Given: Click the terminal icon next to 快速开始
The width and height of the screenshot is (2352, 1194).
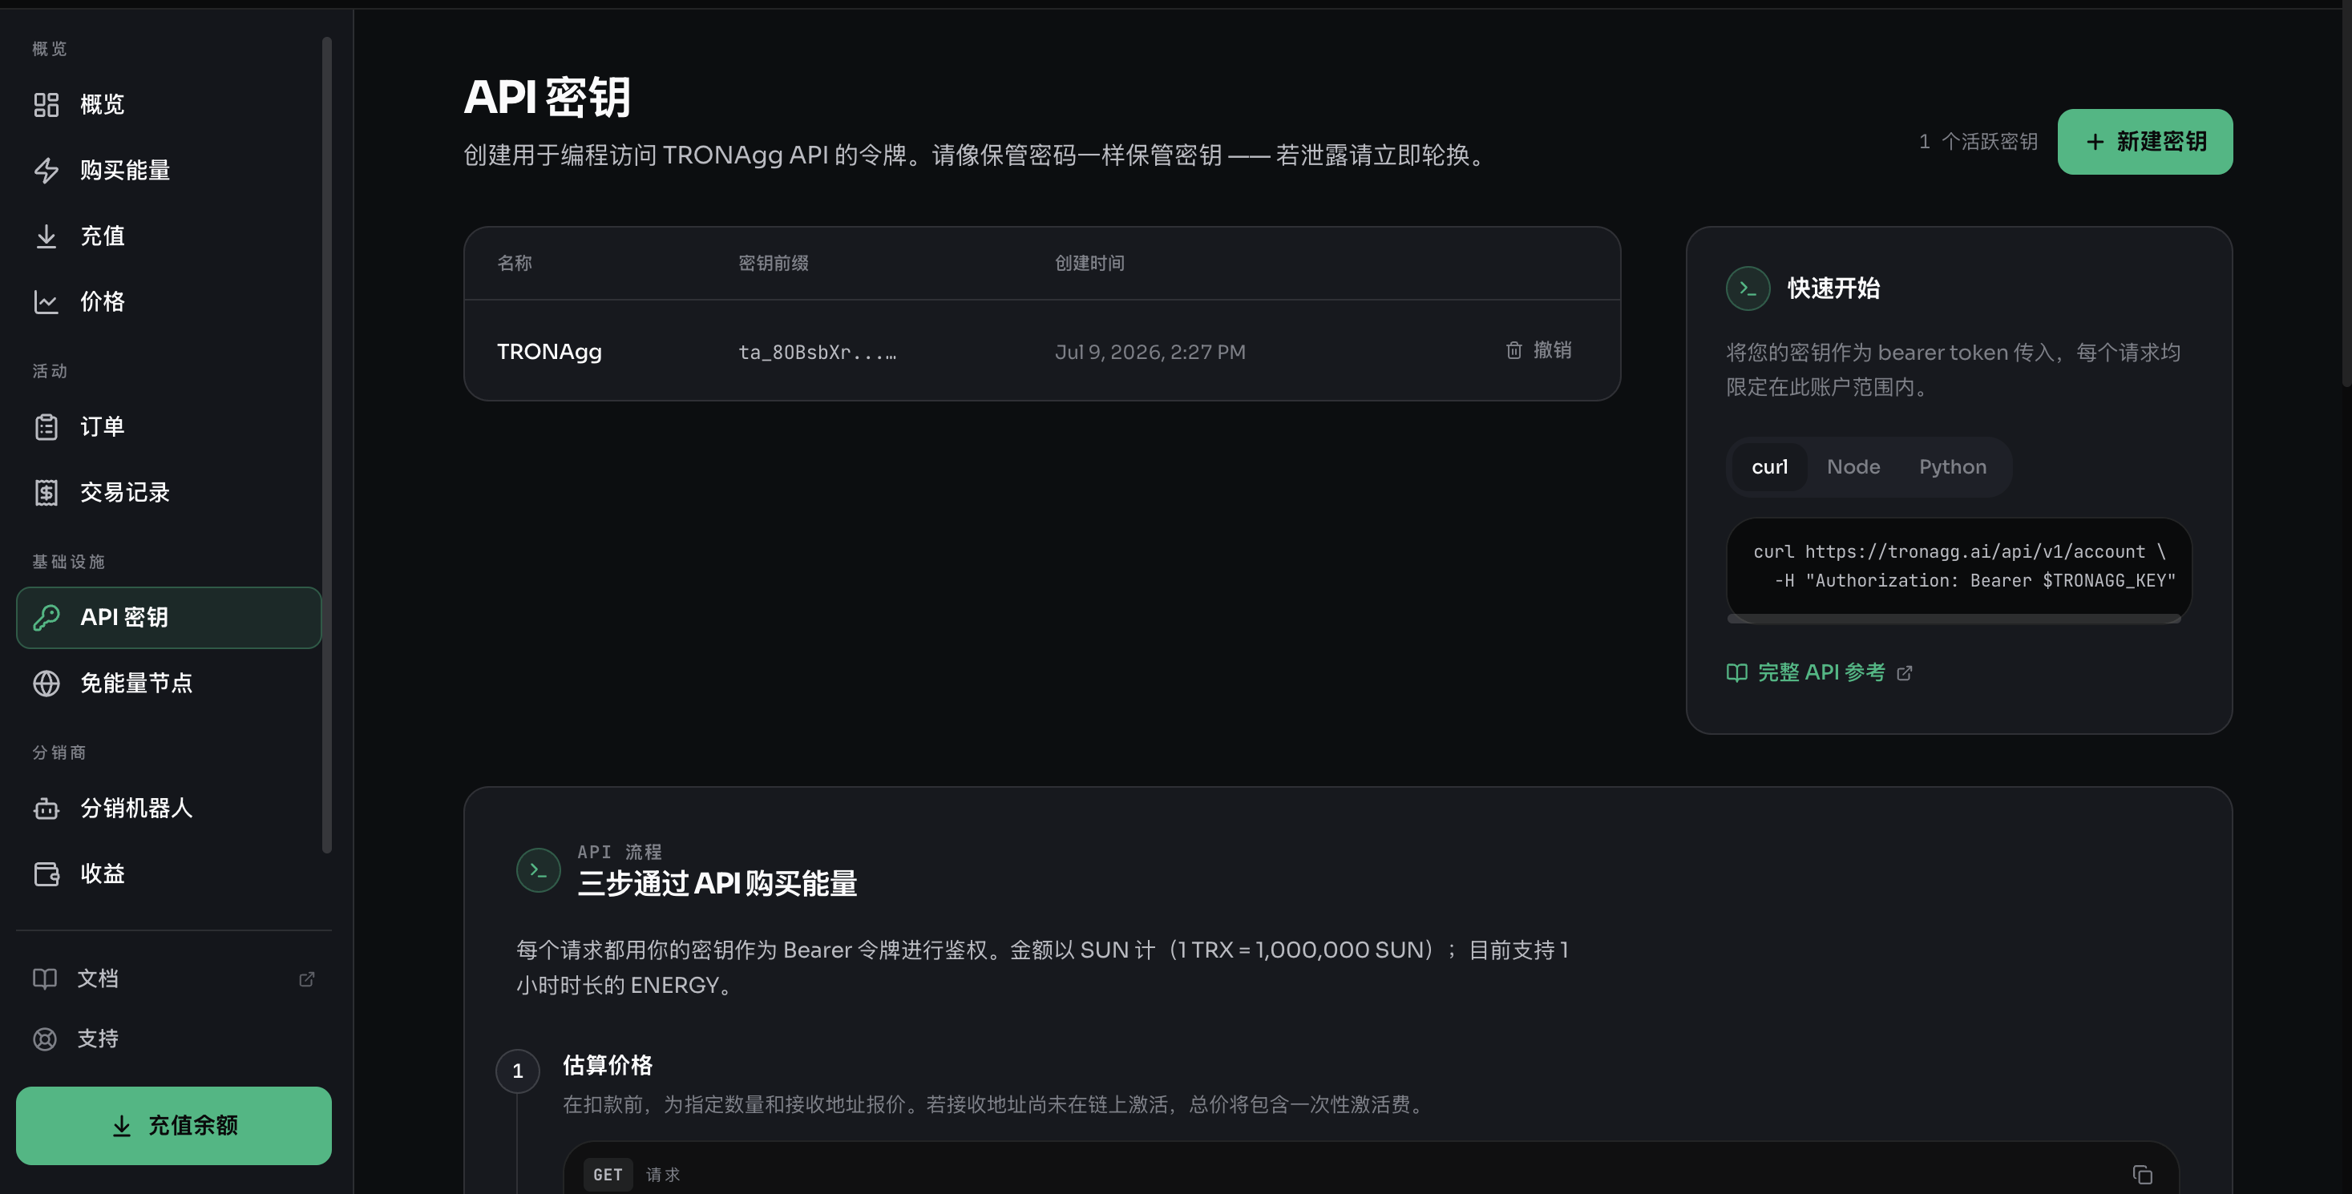Looking at the screenshot, I should pos(1748,288).
